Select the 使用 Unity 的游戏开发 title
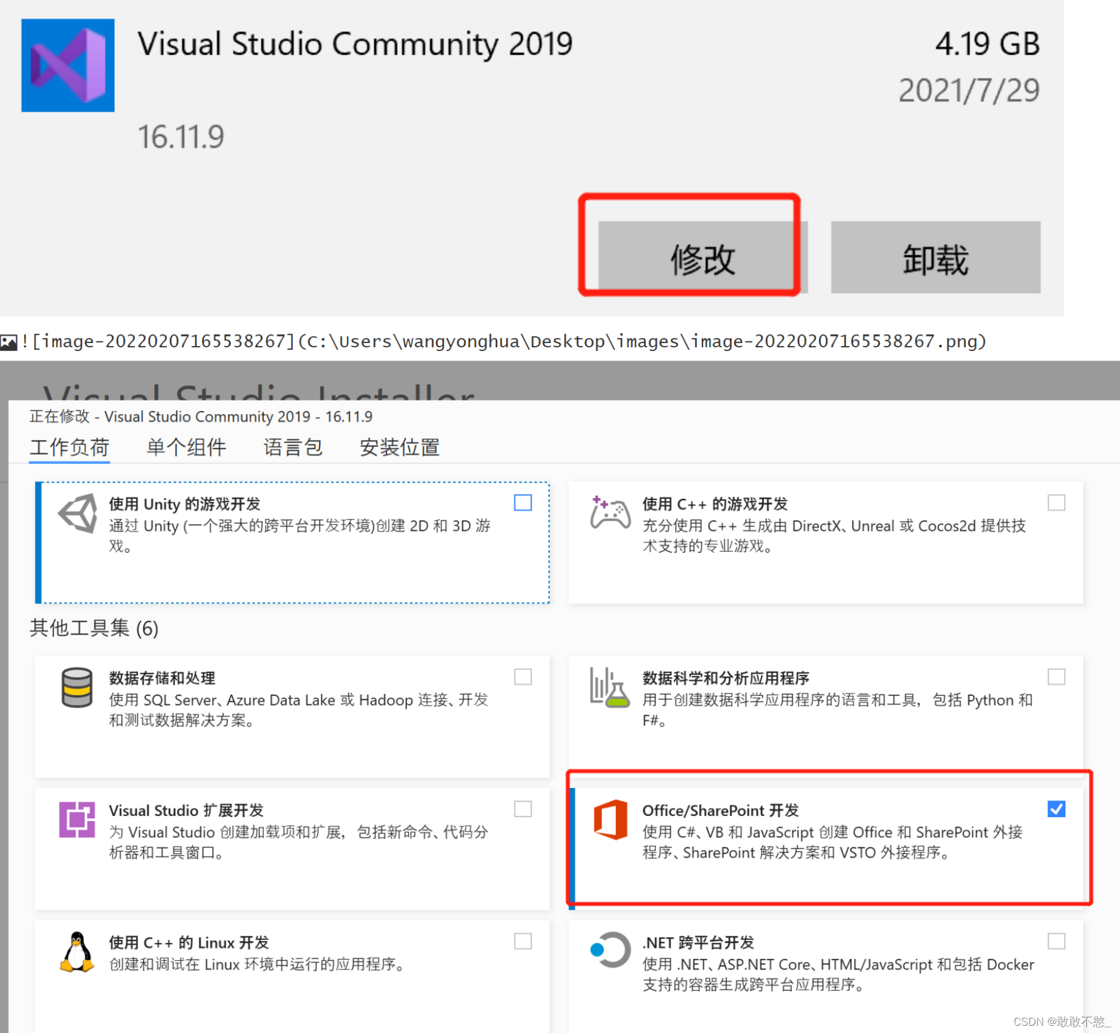This screenshot has width=1120, height=1033. point(184,504)
